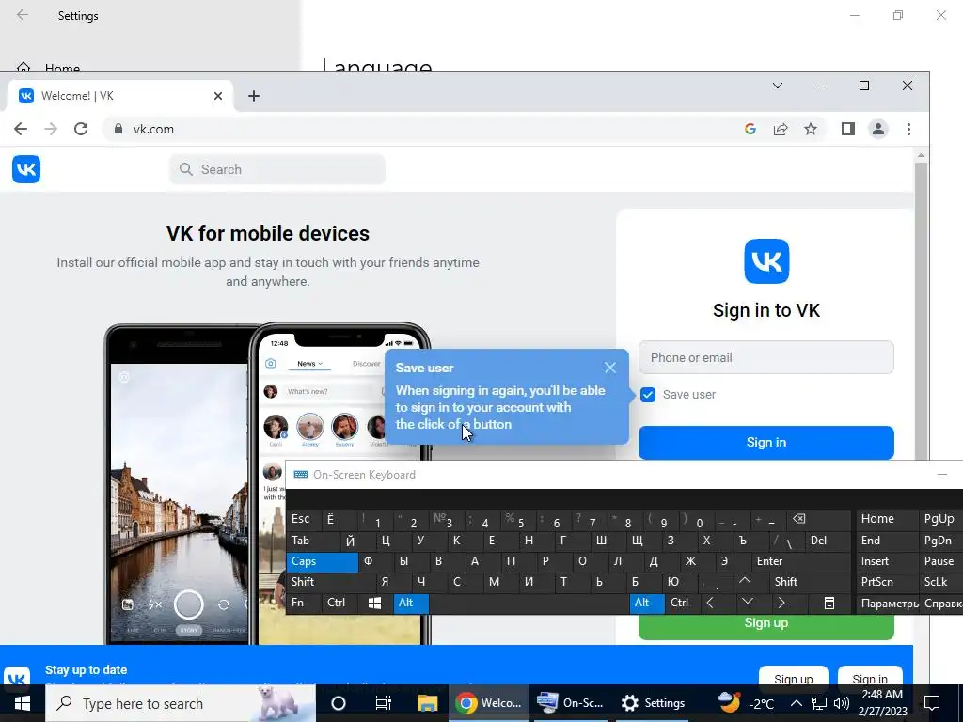Click the down arrow key on keyboard

tap(747, 603)
